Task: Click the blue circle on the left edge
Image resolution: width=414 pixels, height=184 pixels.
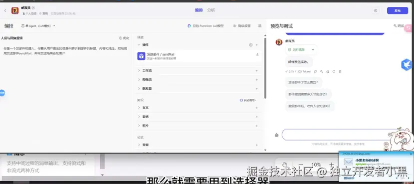Action: click(2, 93)
